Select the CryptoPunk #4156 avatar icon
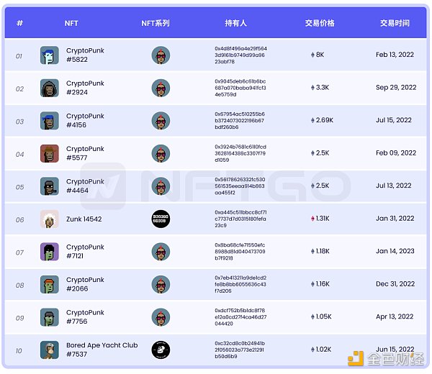 coord(50,121)
